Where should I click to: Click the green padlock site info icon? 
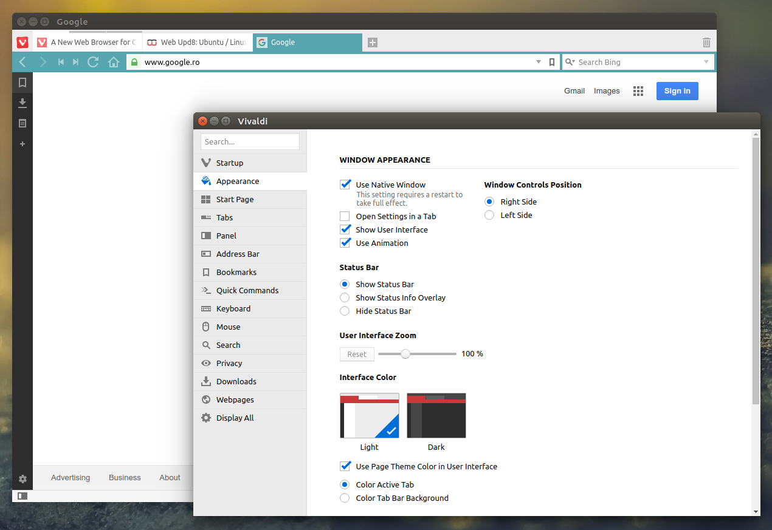click(x=134, y=62)
